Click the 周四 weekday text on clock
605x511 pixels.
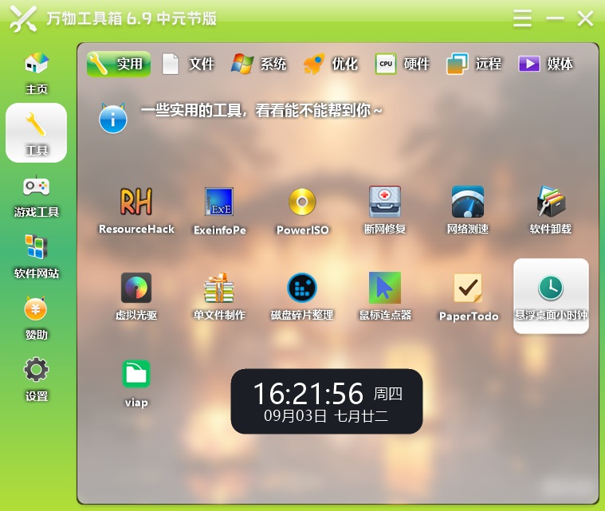(387, 394)
